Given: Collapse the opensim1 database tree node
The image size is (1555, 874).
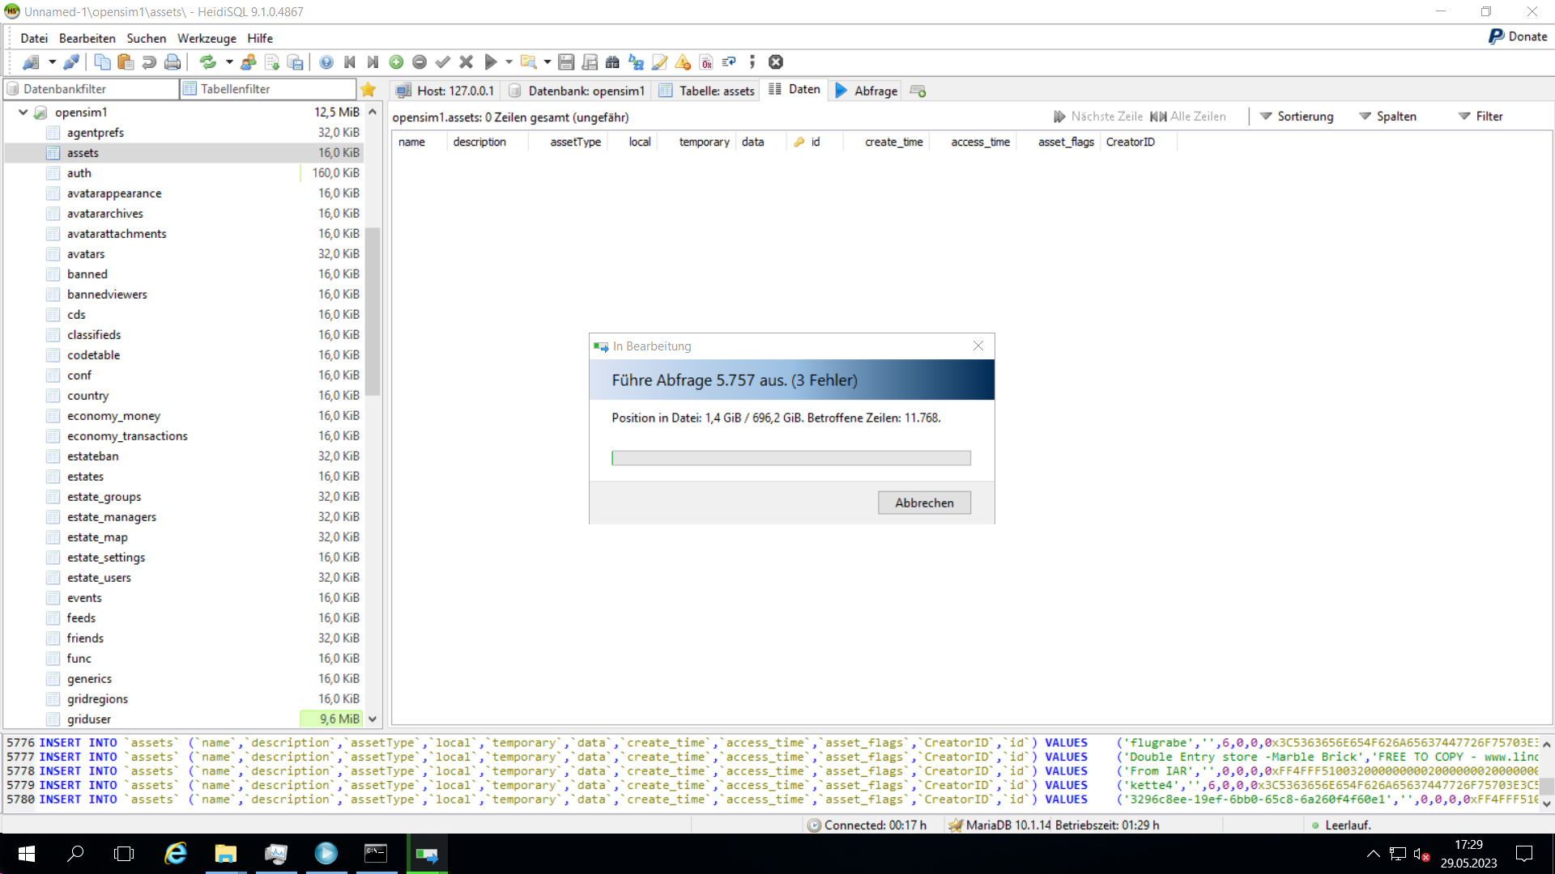Looking at the screenshot, I should 23,112.
